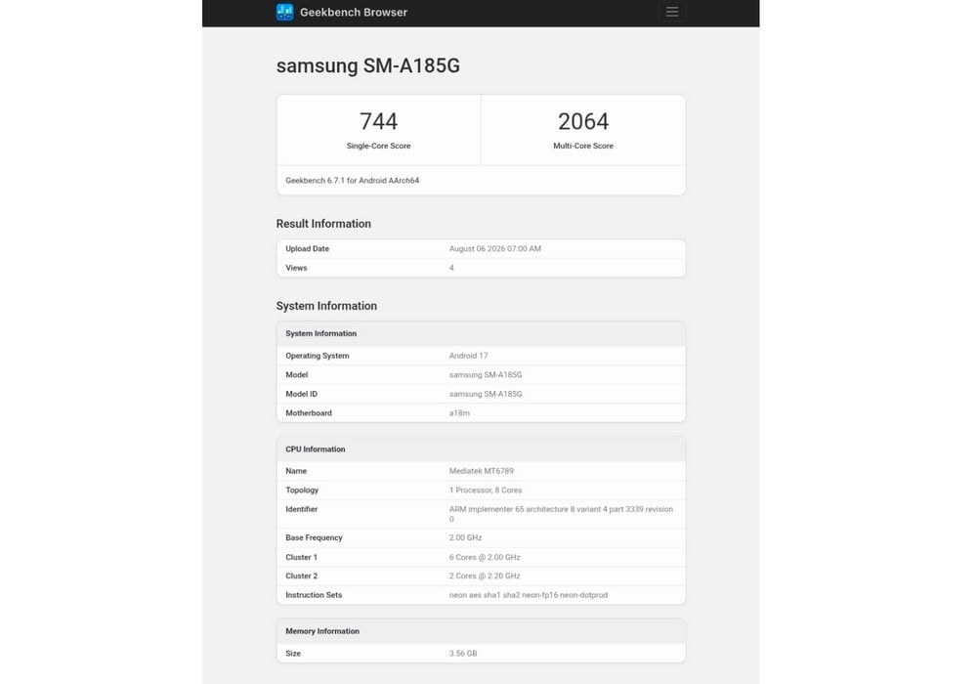Click the memory Size label
977x684 pixels.
click(x=293, y=654)
